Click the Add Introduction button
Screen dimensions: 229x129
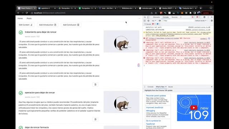[48, 25]
